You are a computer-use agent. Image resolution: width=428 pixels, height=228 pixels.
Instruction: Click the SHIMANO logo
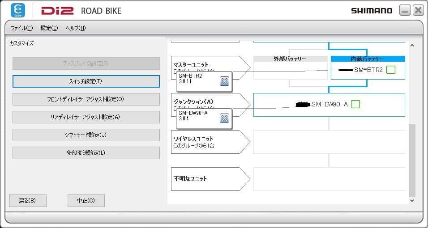click(372, 11)
